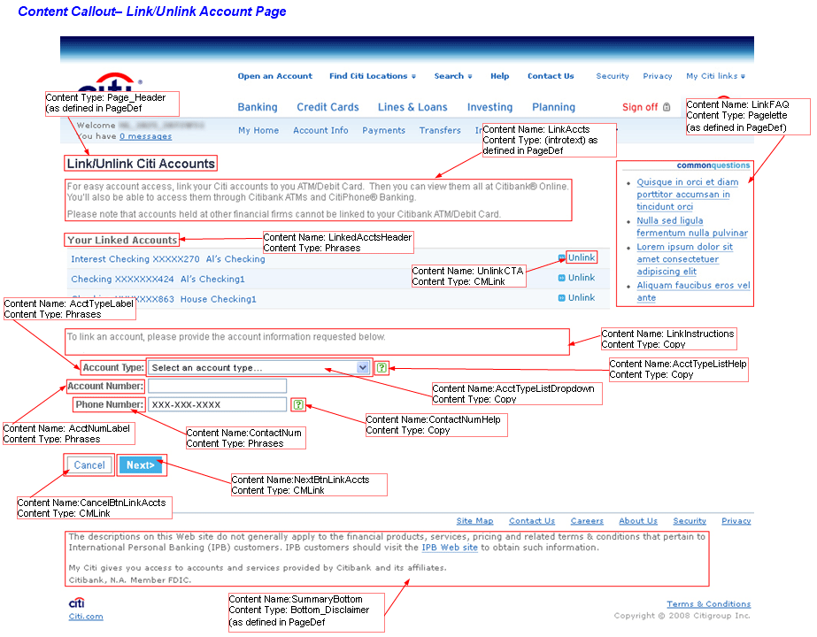817x637 pixels.
Task: Open FAQ 'Lorem ipsum dolor sit amet'
Action: [684, 259]
